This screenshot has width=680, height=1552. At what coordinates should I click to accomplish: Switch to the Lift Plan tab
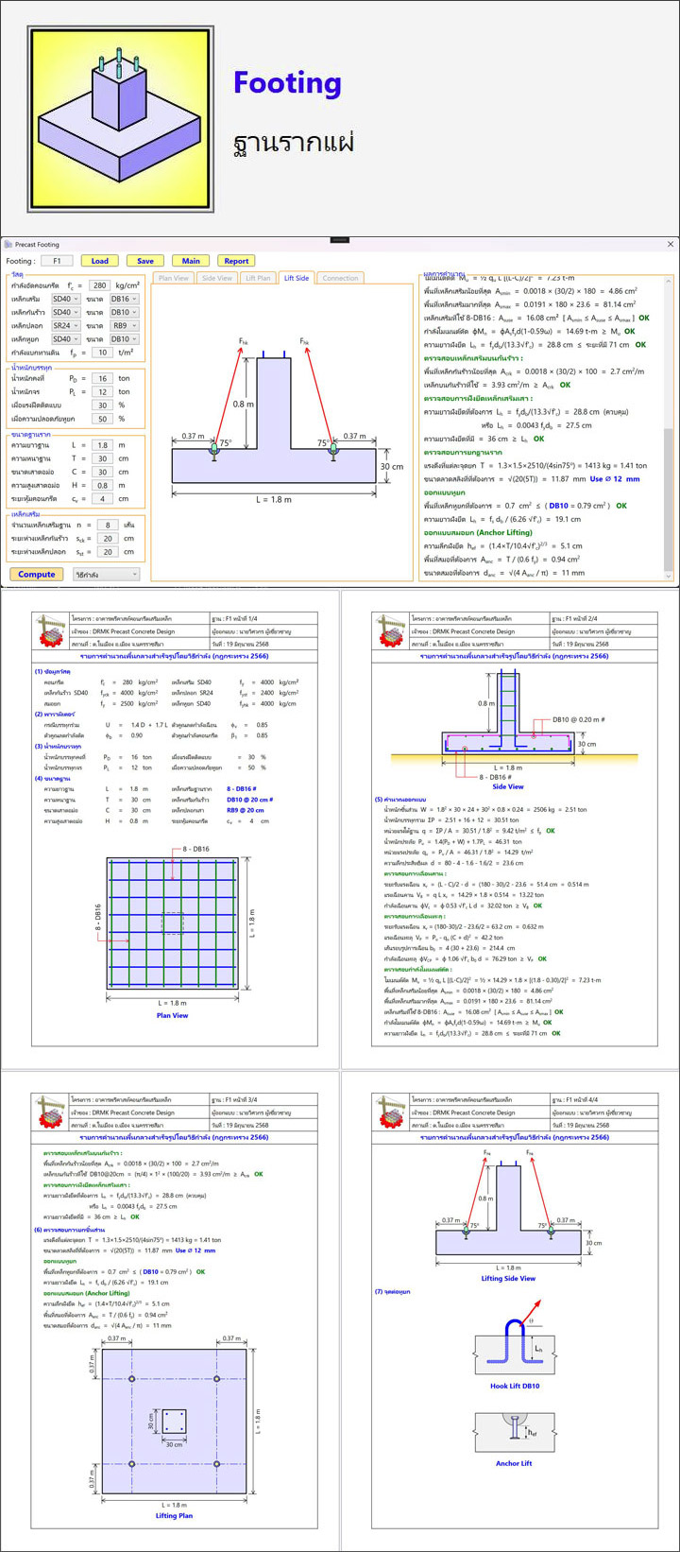pos(259,278)
